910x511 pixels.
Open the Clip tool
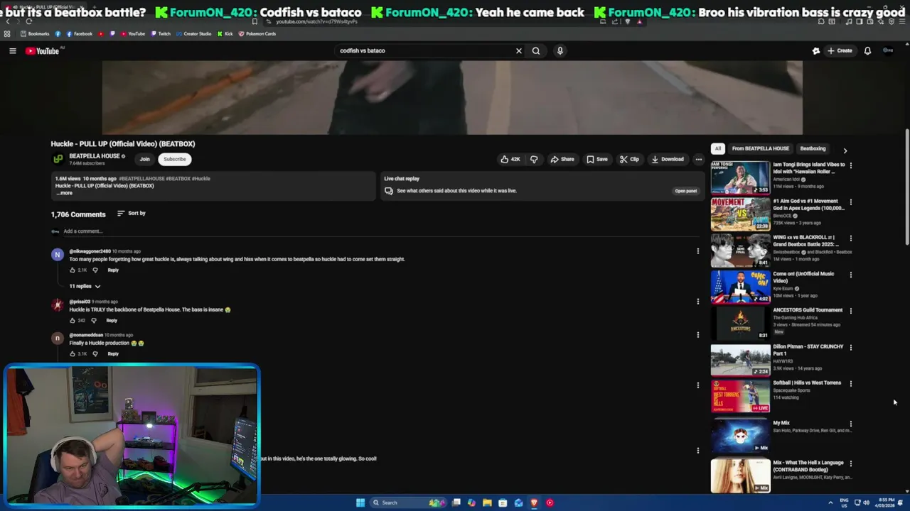[x=629, y=159]
